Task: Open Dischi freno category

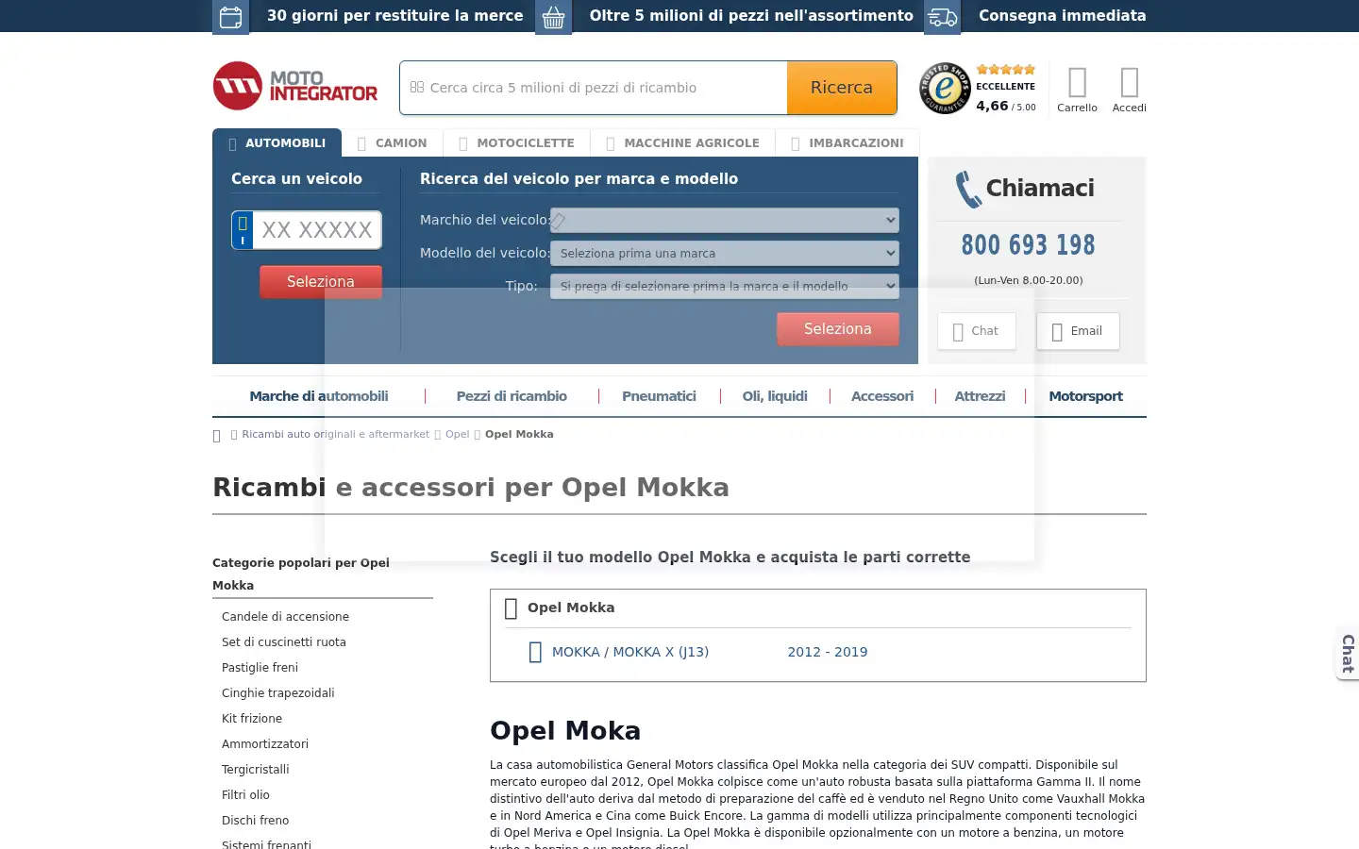Action: [x=256, y=821]
